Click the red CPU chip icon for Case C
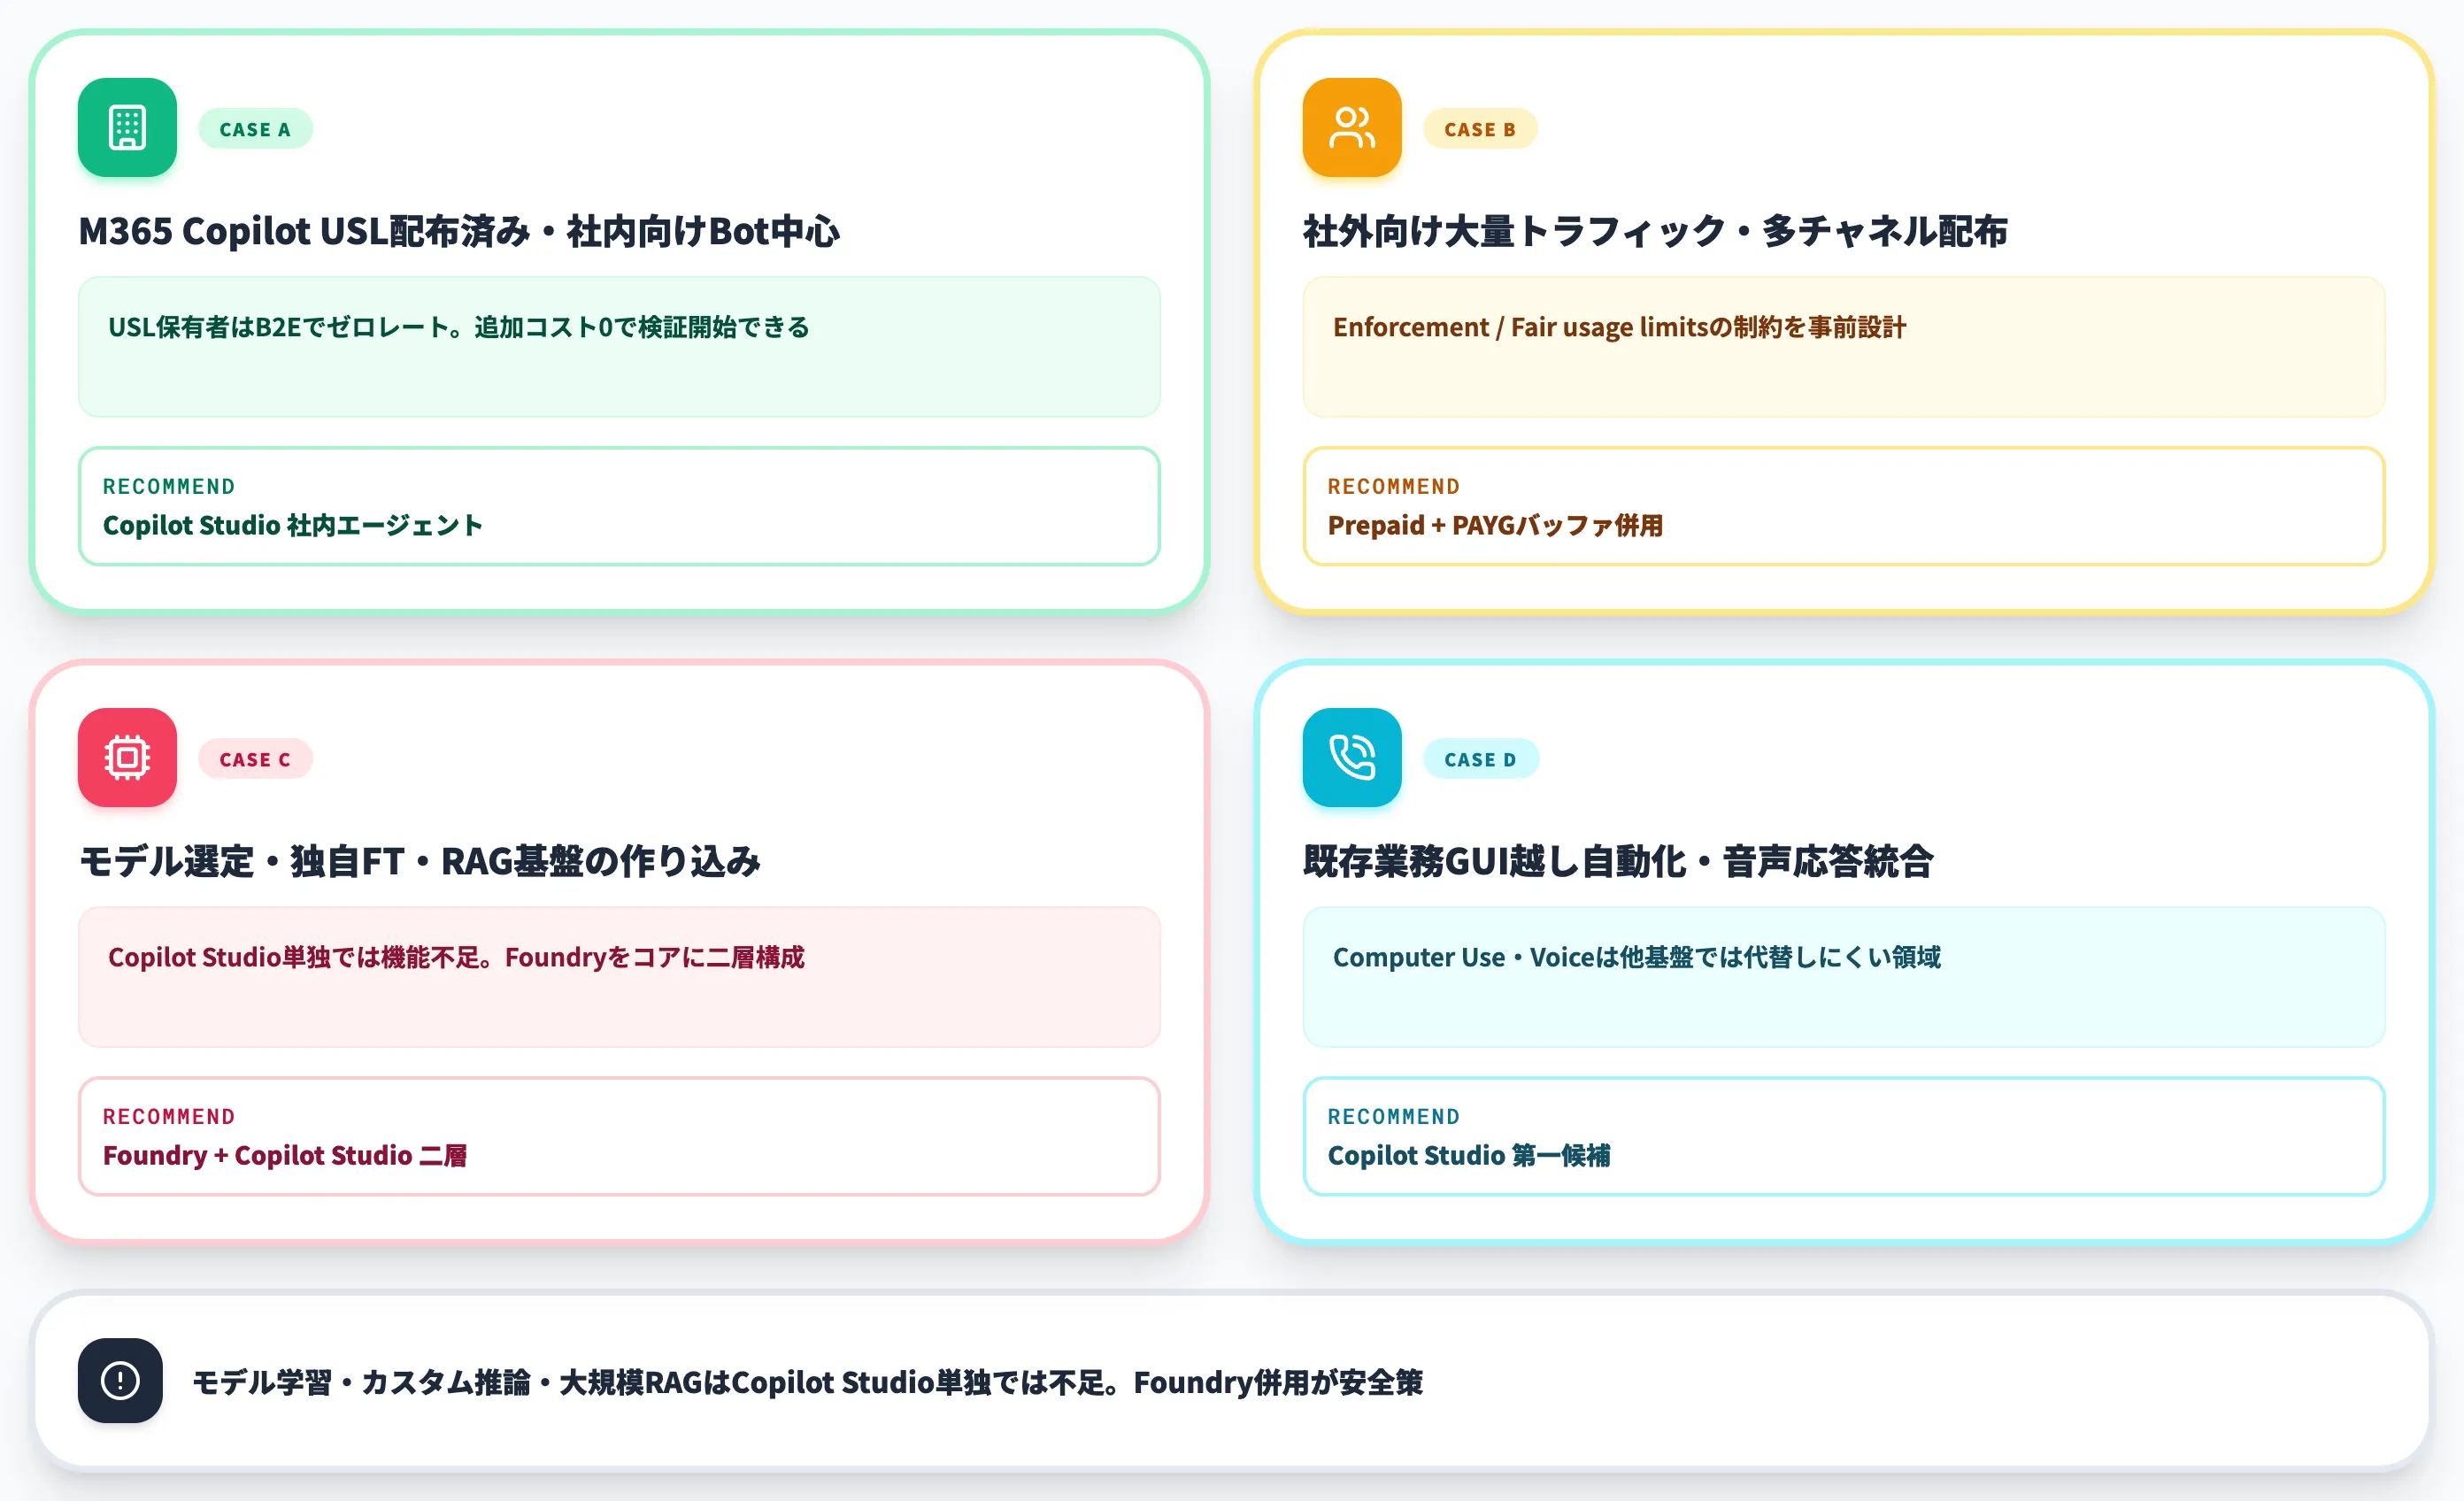The height and width of the screenshot is (1501, 2464). click(x=127, y=758)
